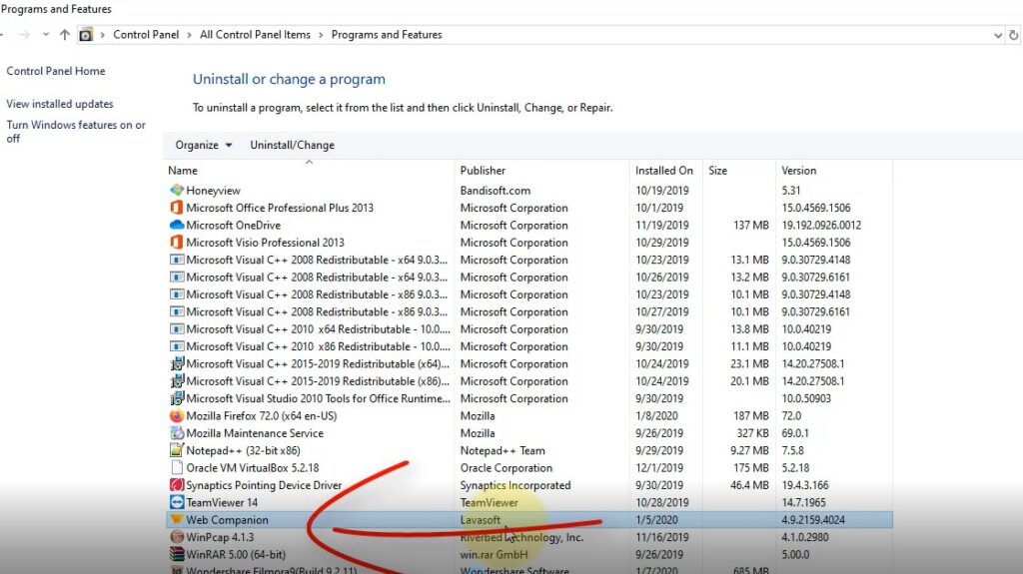Open the Organize dropdown menu
Image resolution: width=1023 pixels, height=574 pixels.
click(203, 145)
